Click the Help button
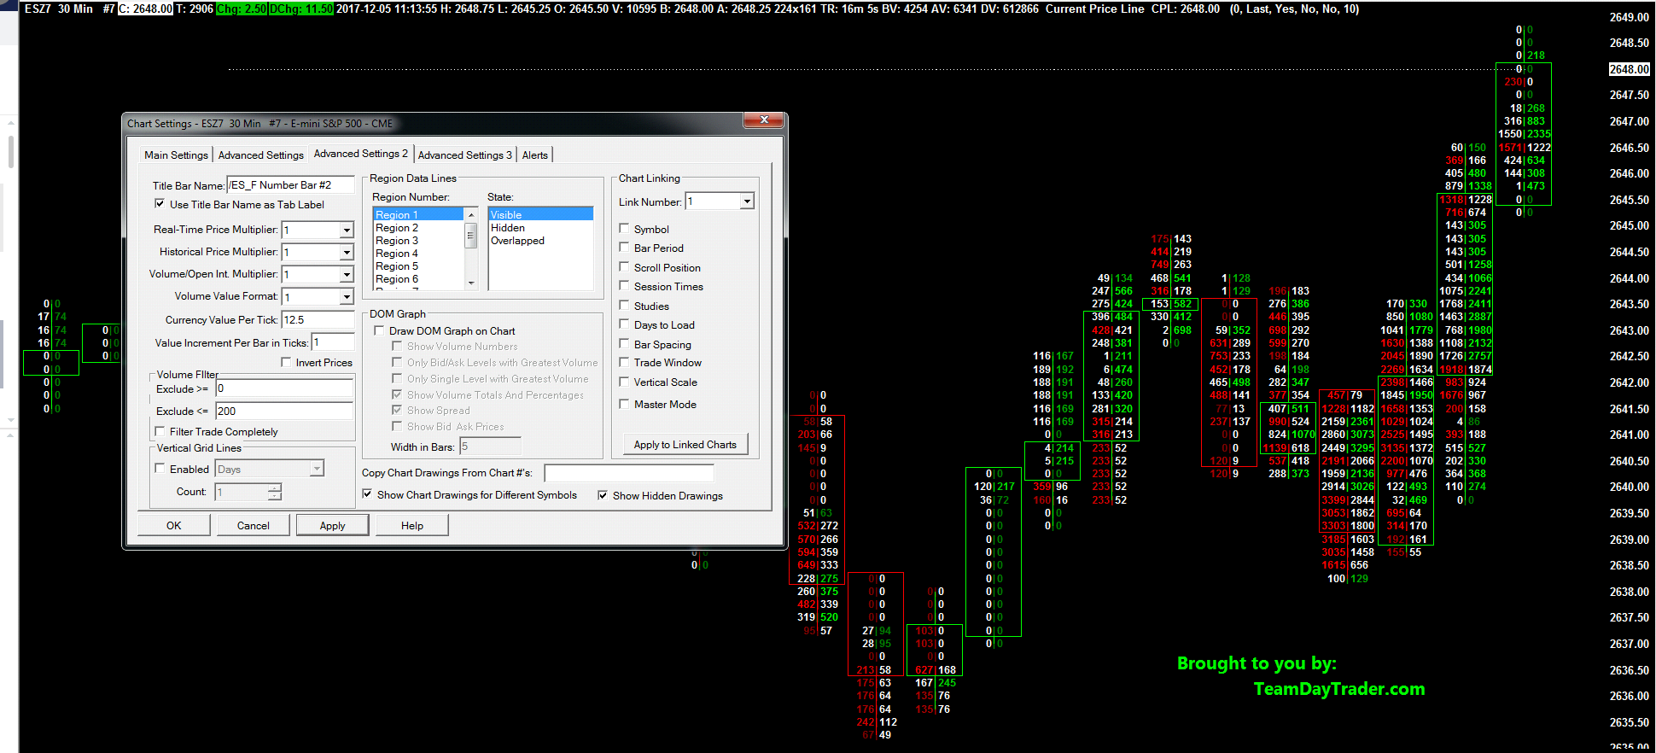1656x753 pixels. pyautogui.click(x=412, y=525)
